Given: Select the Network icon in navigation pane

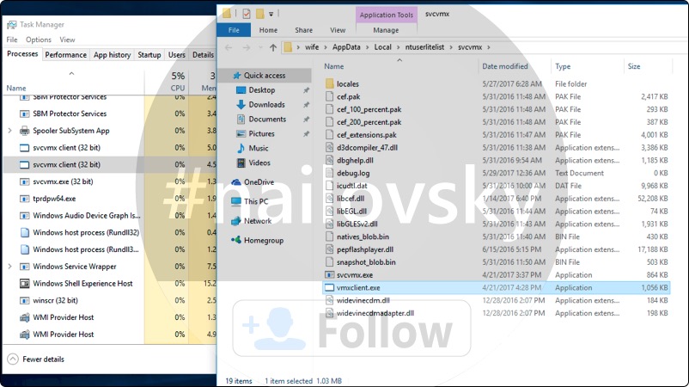Looking at the screenshot, I should [236, 221].
